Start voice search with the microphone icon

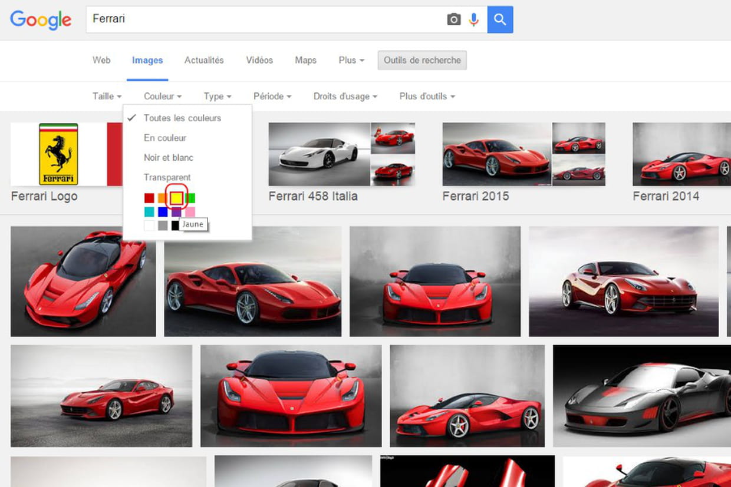tap(473, 19)
